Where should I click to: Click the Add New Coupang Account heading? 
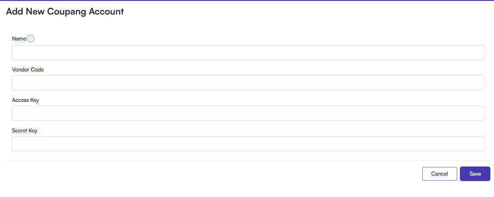(65, 12)
